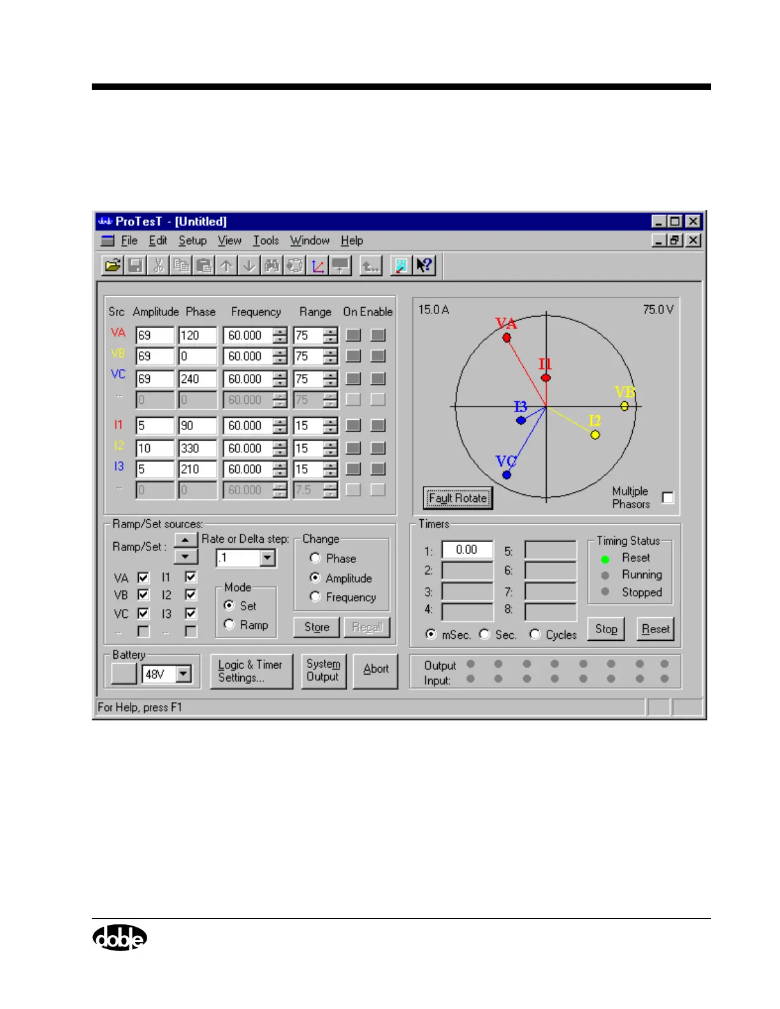The width and height of the screenshot is (780, 1009).
Task: Click the VA phasor red dot
Action: 507,338
